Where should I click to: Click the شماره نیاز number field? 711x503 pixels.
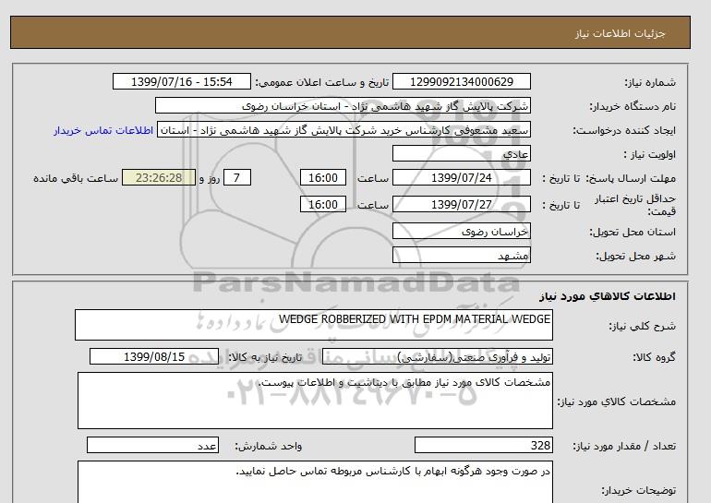click(462, 82)
